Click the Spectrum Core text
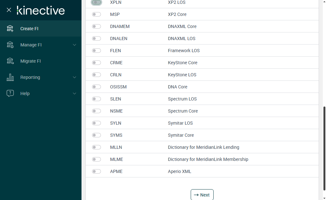The height and width of the screenshot is (200, 326). [183, 111]
